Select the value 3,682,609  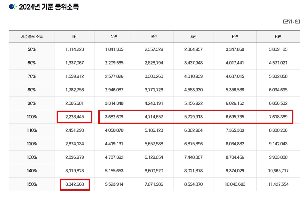click(x=114, y=117)
